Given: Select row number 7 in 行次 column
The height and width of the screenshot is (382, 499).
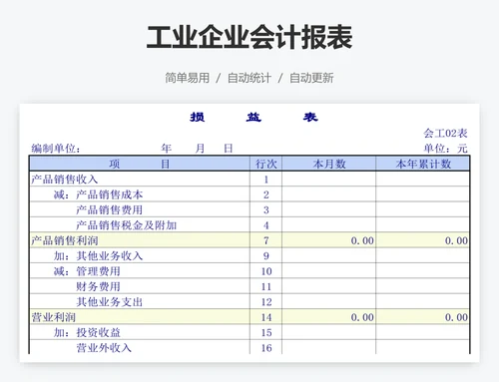Looking at the screenshot, I should point(266,240).
